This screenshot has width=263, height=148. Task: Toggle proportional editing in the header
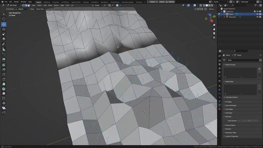pos(117,5)
